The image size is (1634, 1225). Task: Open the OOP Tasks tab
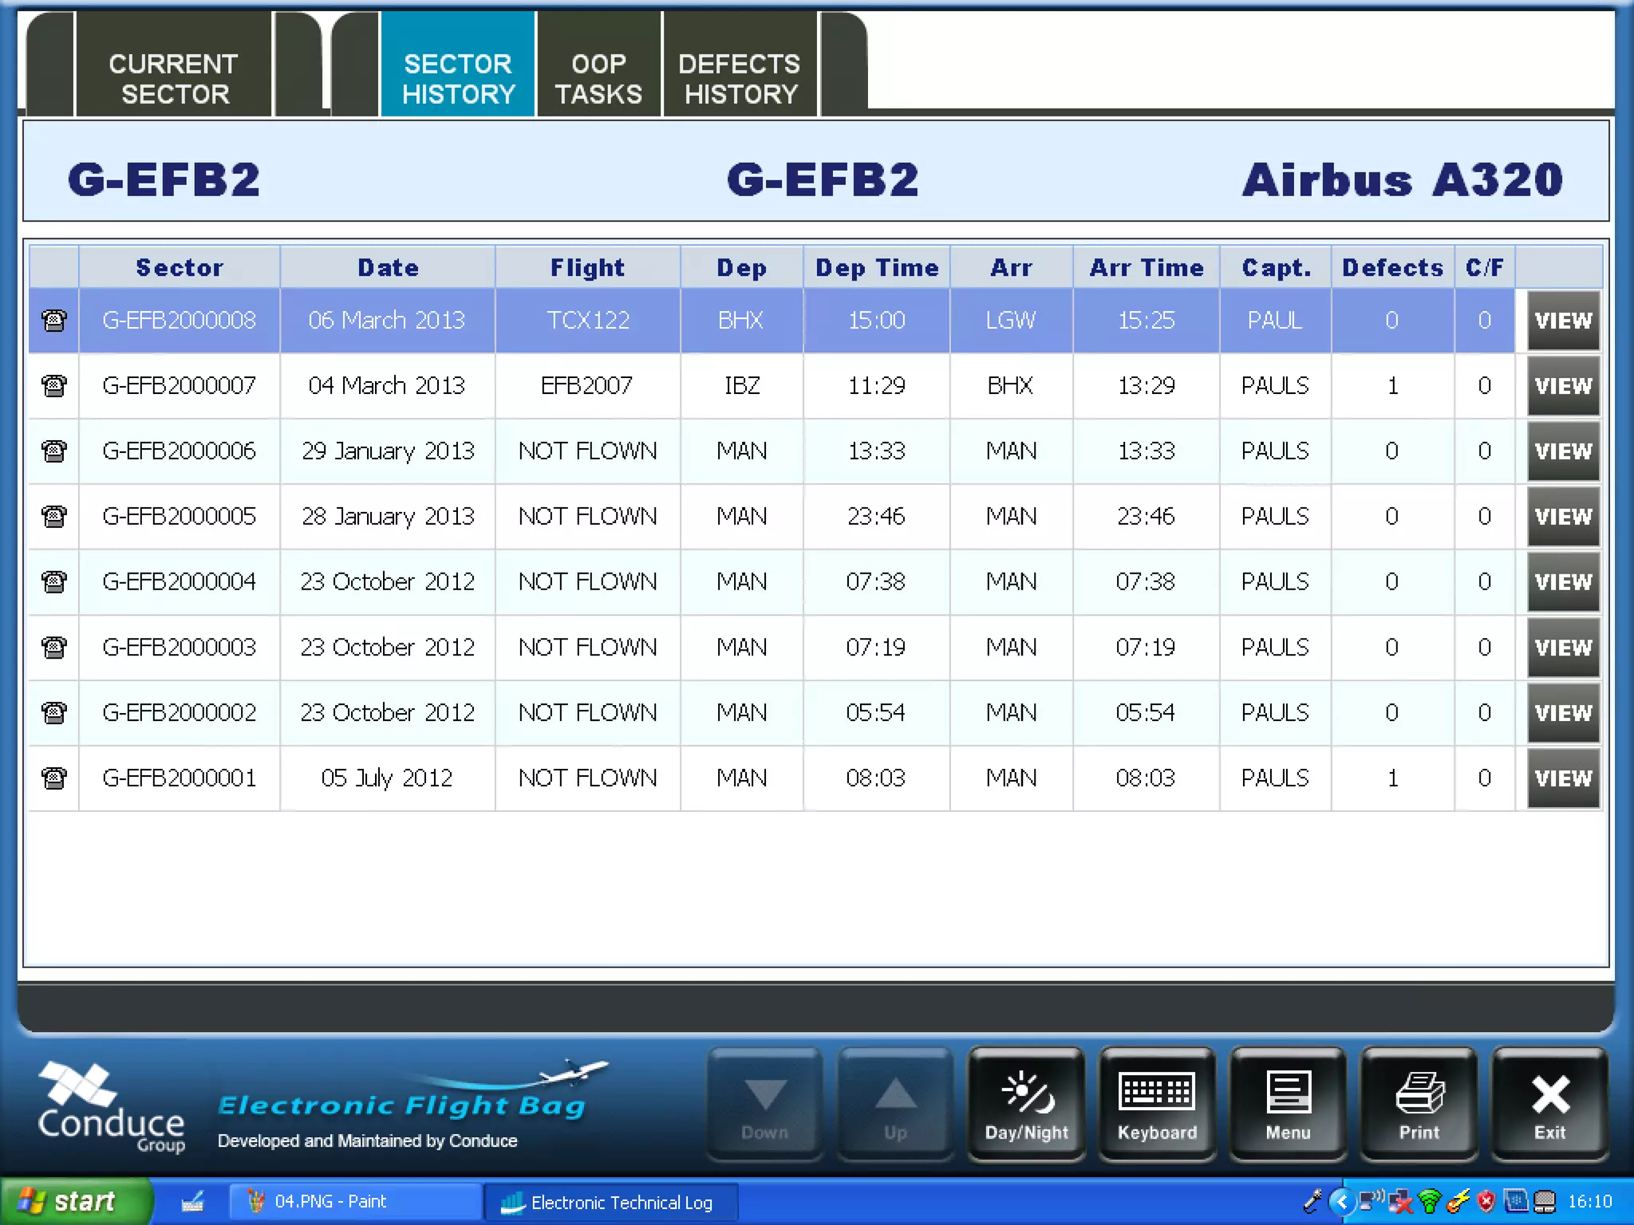(598, 78)
